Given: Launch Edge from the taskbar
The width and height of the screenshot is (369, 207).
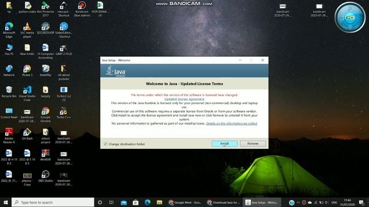Looking at the screenshot, I should [x=148, y=202].
